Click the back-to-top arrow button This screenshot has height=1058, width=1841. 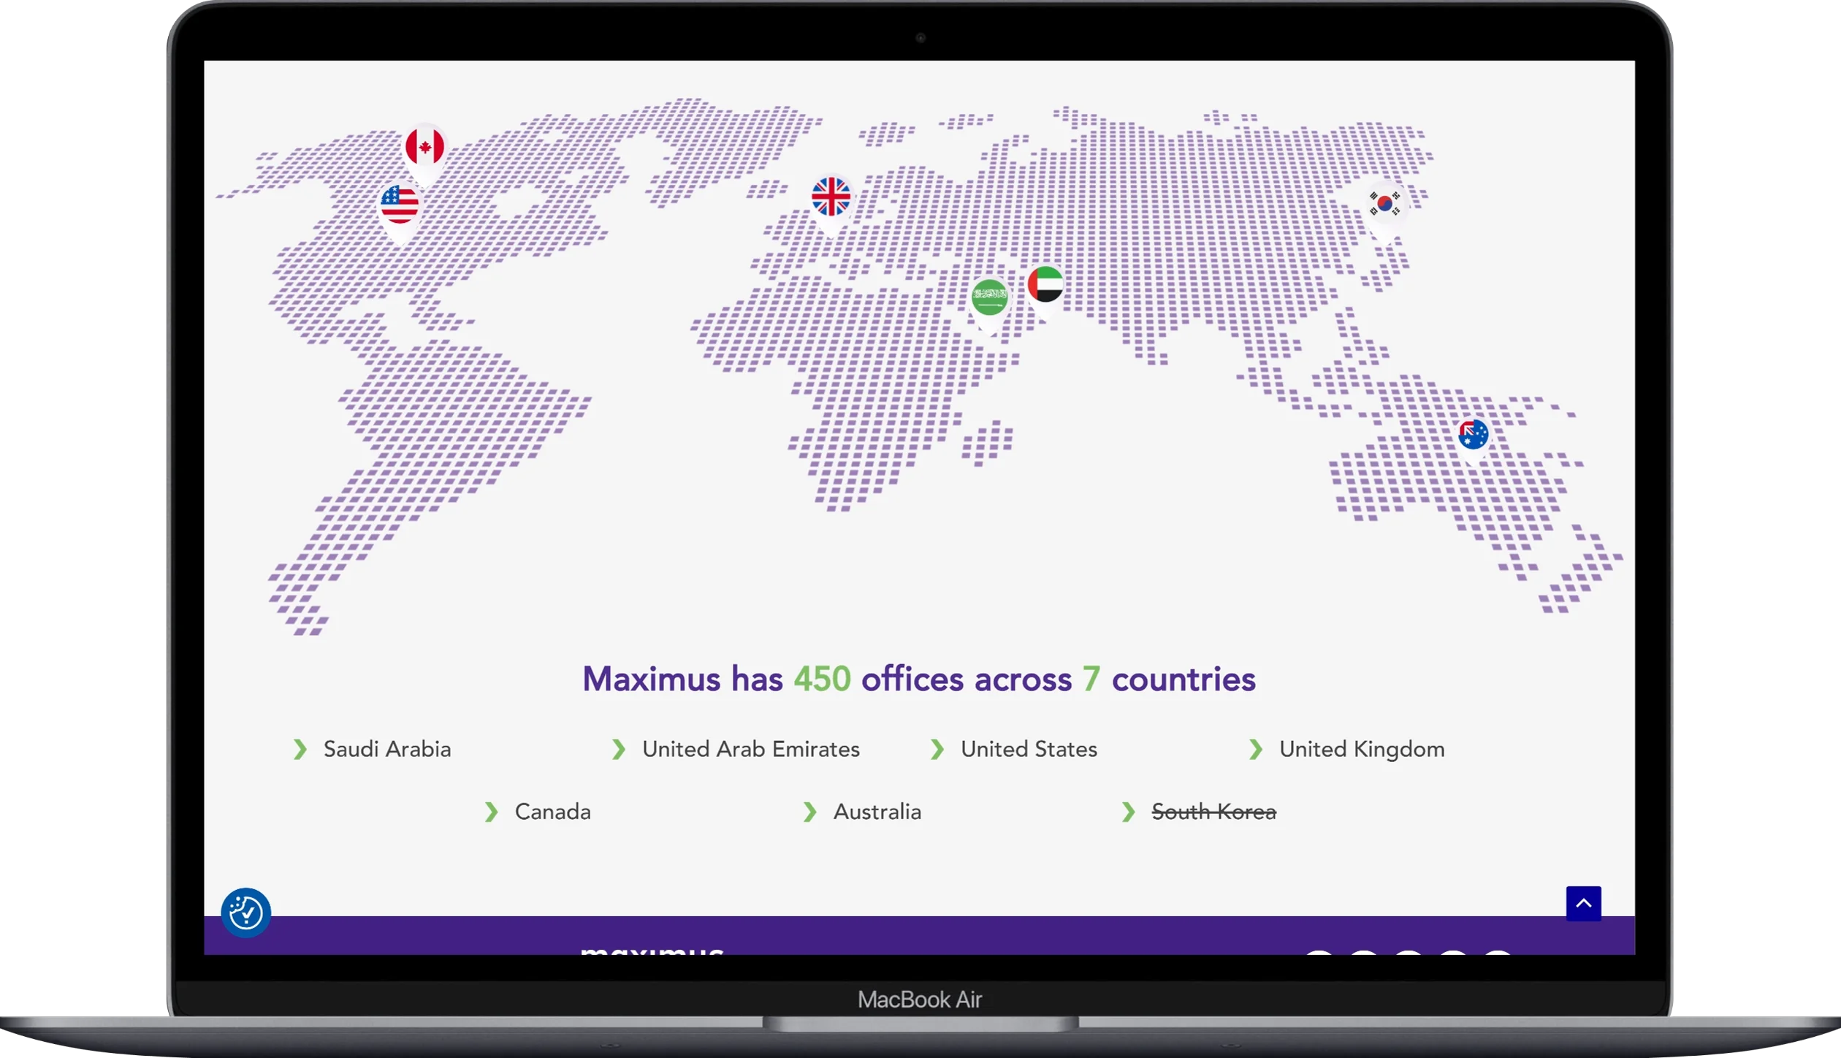point(1583,904)
